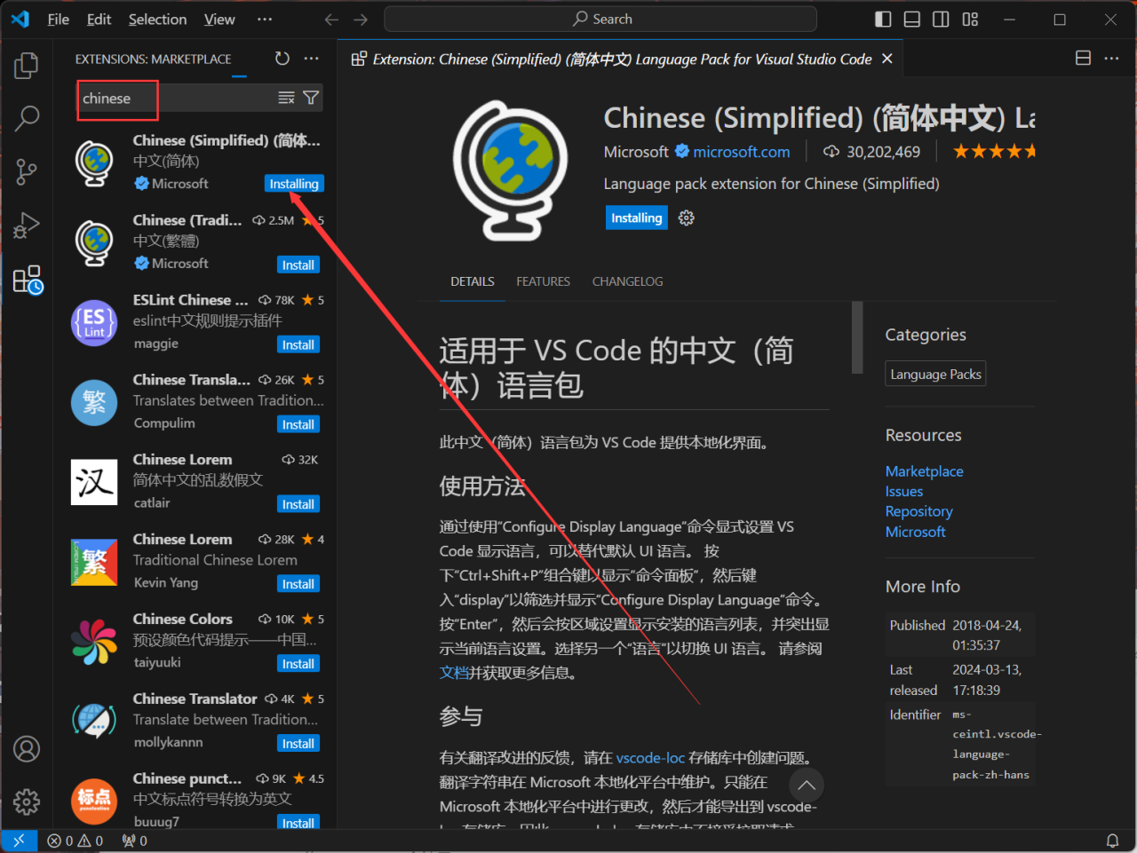Open the Accounts menu icon

click(x=27, y=749)
